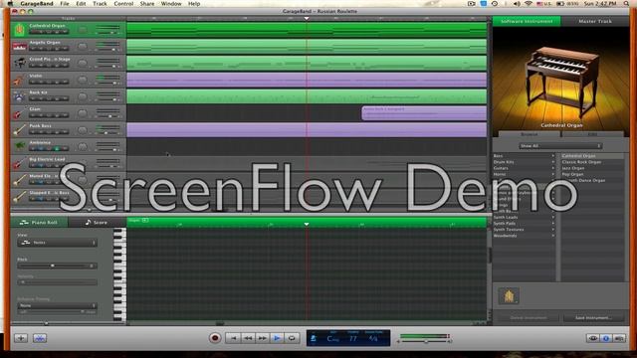Image resolution: width=637 pixels, height=358 pixels.
Task: Click the playhead marker on the timeline ruler
Action: 307,18
